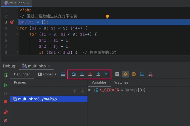
Task: Toggle the orange diamond C icon
Action: coord(125,74)
